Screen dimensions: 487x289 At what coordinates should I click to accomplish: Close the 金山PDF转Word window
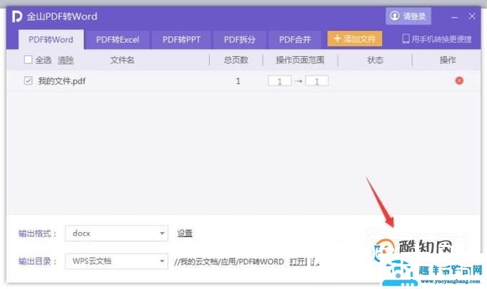point(472,16)
